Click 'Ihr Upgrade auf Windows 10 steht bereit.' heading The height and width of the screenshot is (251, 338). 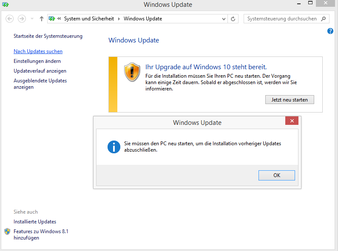click(206, 67)
